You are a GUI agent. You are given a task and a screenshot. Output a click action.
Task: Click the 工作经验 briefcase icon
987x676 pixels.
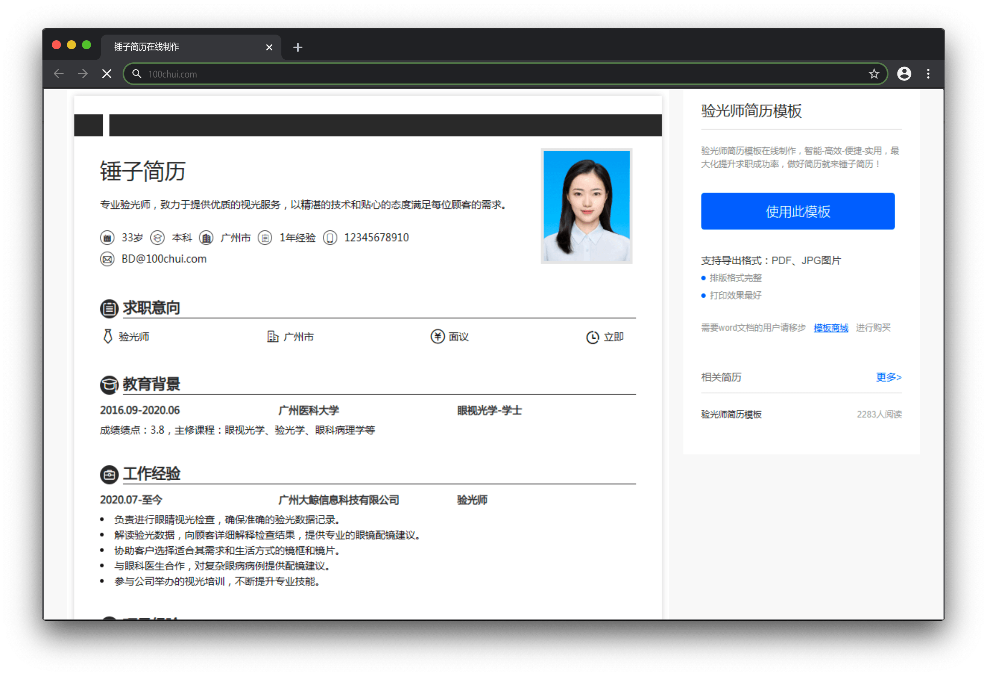(x=109, y=475)
